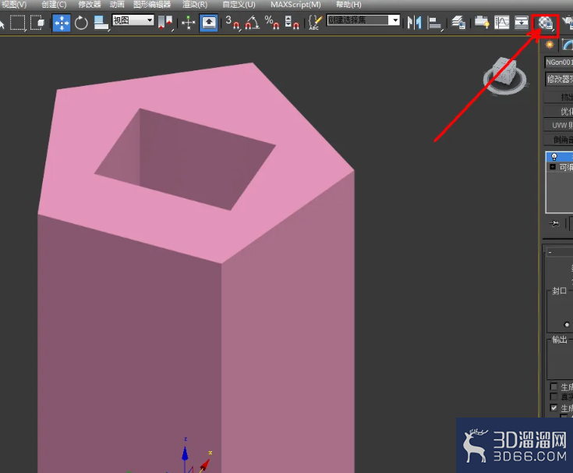The image size is (573, 473).
Task: Toggle the window/crossing selection mode
Action: (37, 23)
